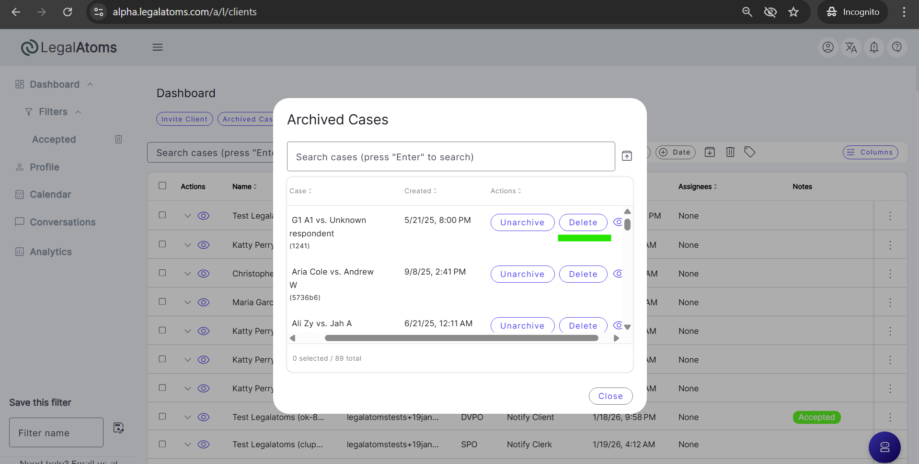Screen dimensions: 919x464
Task: Check the select-all cases checkbox
Action: pyautogui.click(x=162, y=186)
